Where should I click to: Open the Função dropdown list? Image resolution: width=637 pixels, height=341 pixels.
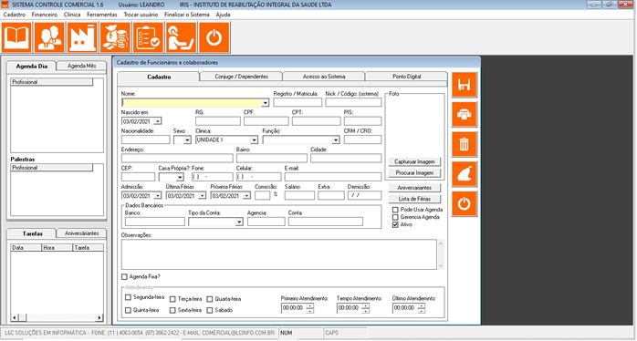coord(336,140)
